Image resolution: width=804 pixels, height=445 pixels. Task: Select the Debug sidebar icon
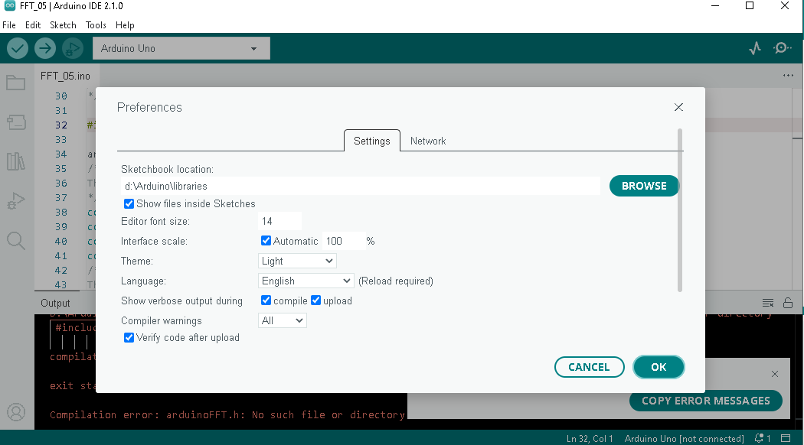click(x=15, y=200)
